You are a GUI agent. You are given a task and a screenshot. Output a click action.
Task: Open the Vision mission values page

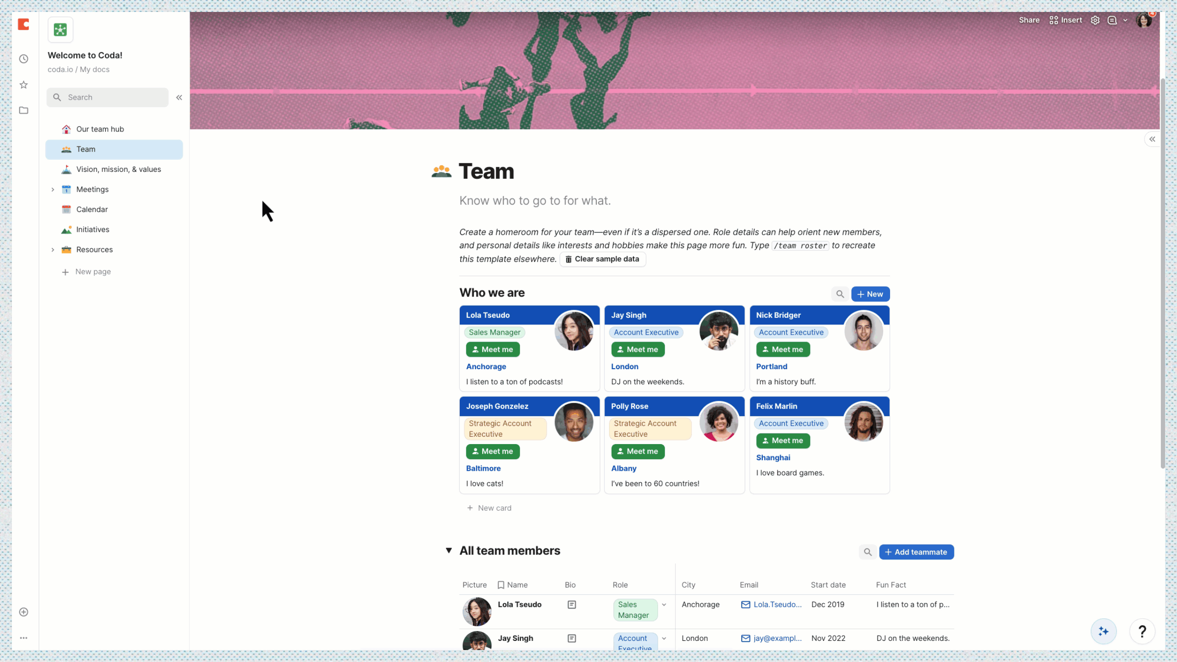click(x=118, y=168)
